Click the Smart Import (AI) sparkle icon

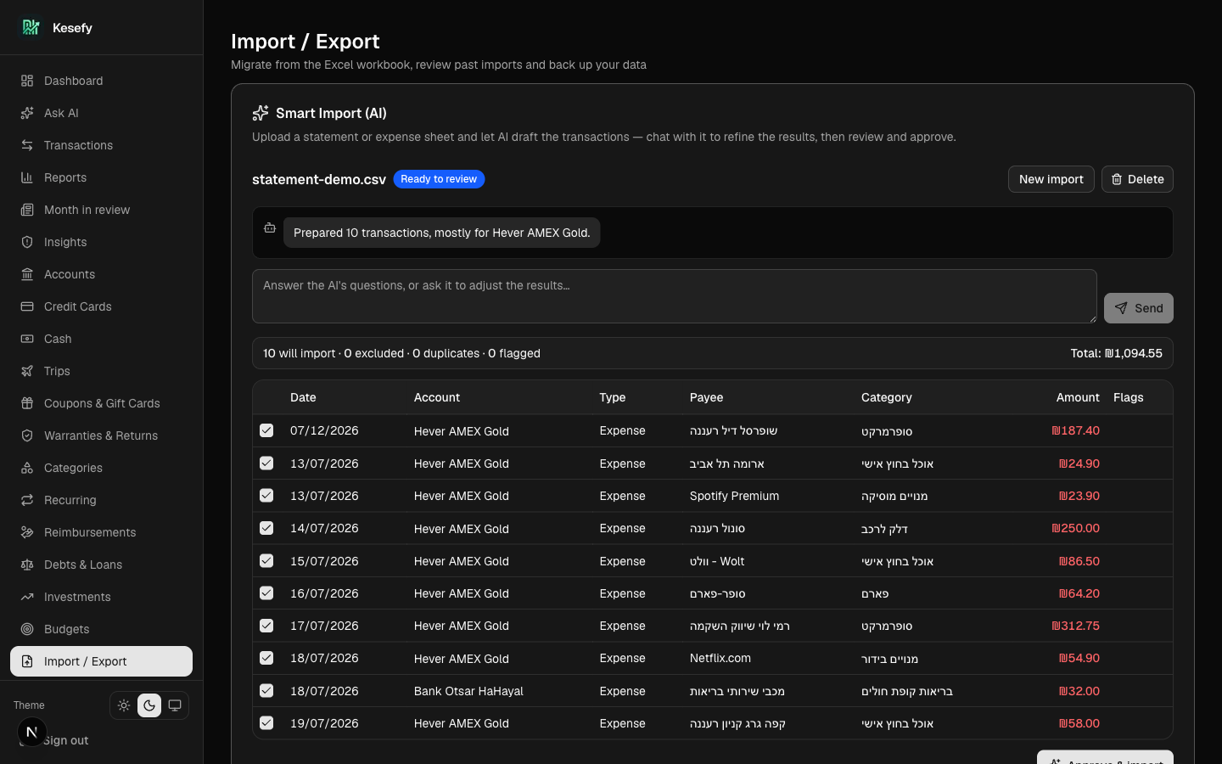tap(261, 113)
